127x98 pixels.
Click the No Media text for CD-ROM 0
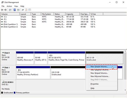(x=6, y=89)
